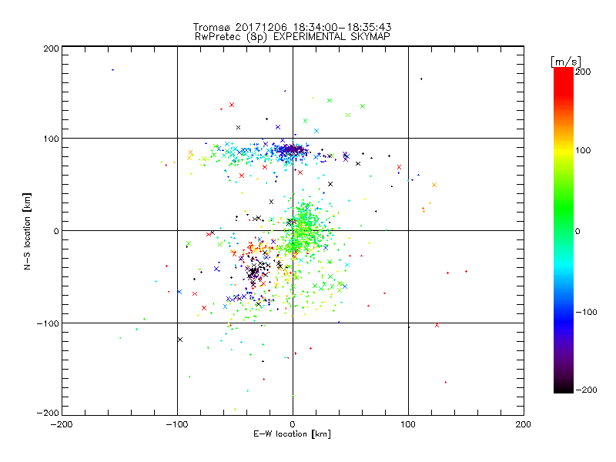
Task: Click the y-axis tick label '200'
Action: (x=51, y=49)
